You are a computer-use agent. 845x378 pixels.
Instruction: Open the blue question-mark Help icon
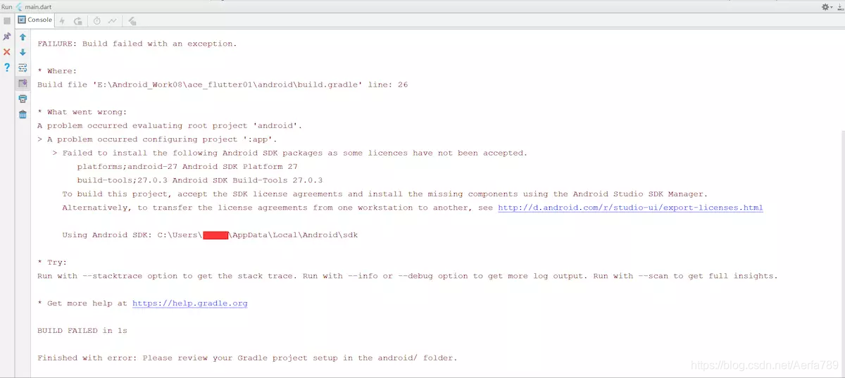click(7, 68)
